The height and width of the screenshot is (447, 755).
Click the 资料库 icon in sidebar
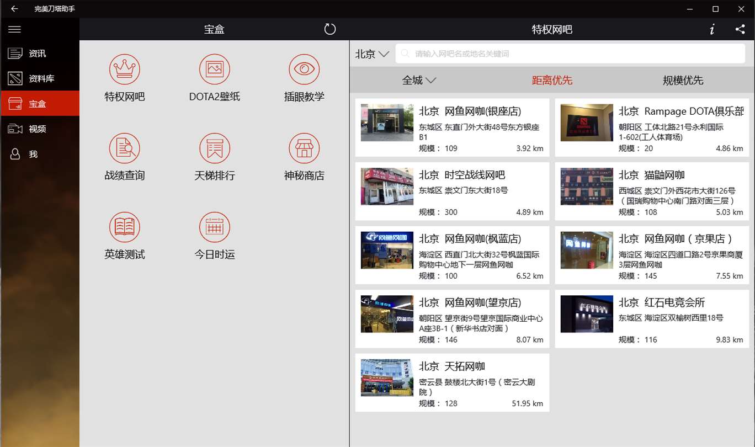coord(15,78)
